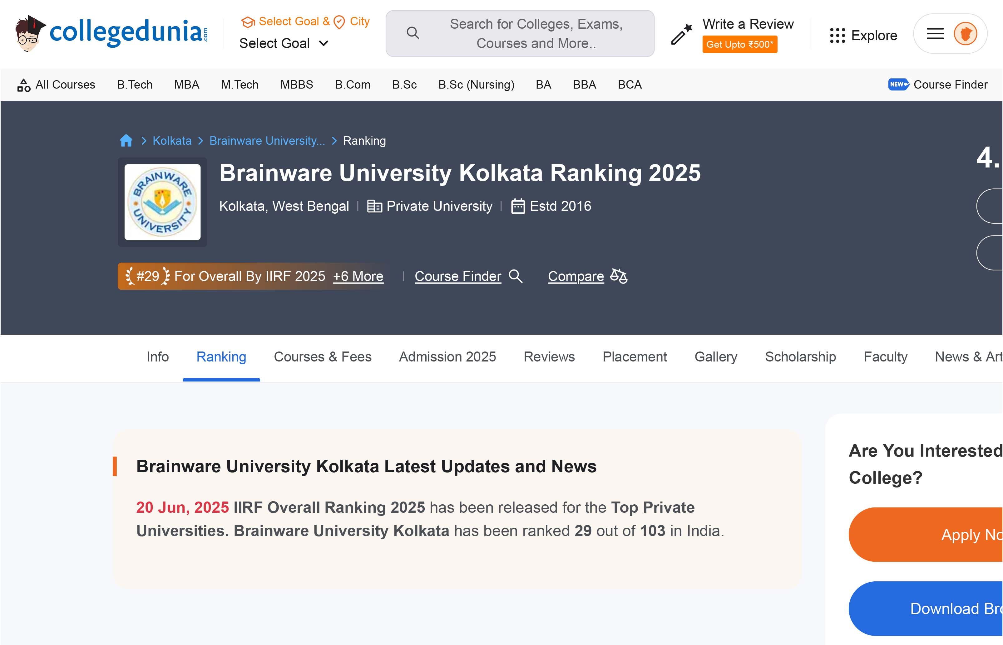Select BA in the course menu
Screen dimensions: 1003x645
click(x=543, y=85)
